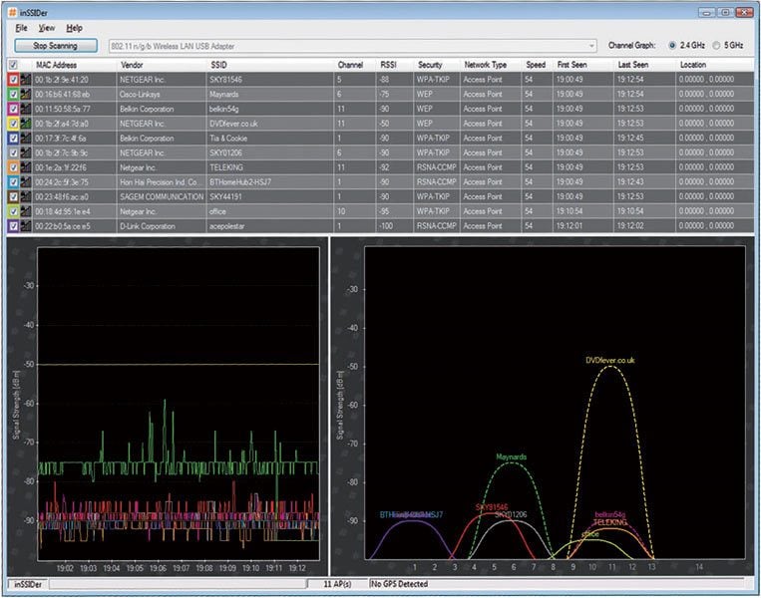761x598 pixels.
Task: Click the inSSIDer app icon in title bar
Action: 13,13
